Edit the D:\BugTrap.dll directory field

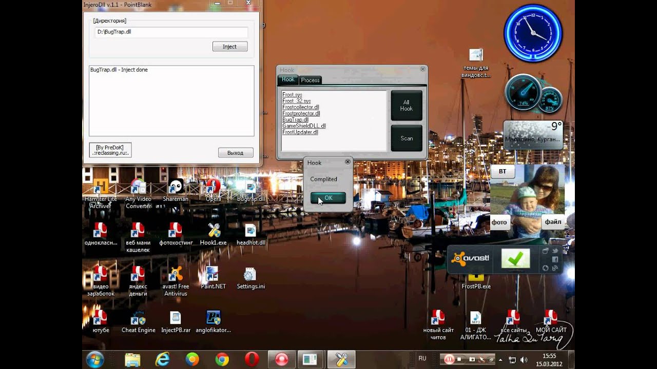171,32
